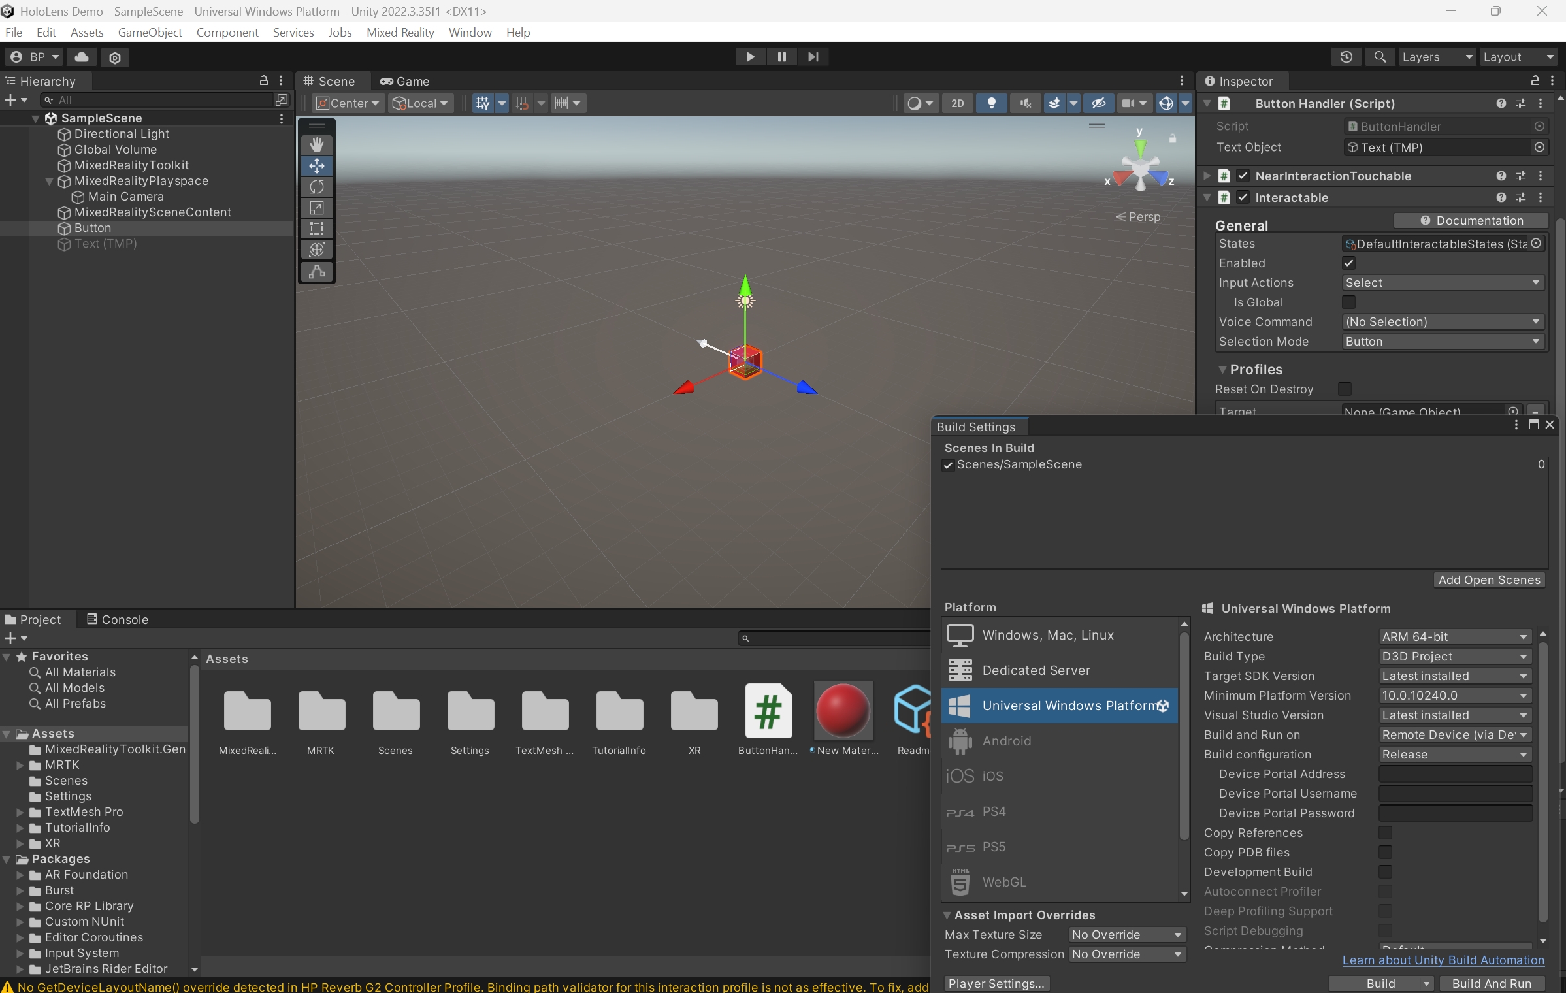The width and height of the screenshot is (1566, 993).
Task: Switch to the Console tab
Action: pyautogui.click(x=118, y=619)
